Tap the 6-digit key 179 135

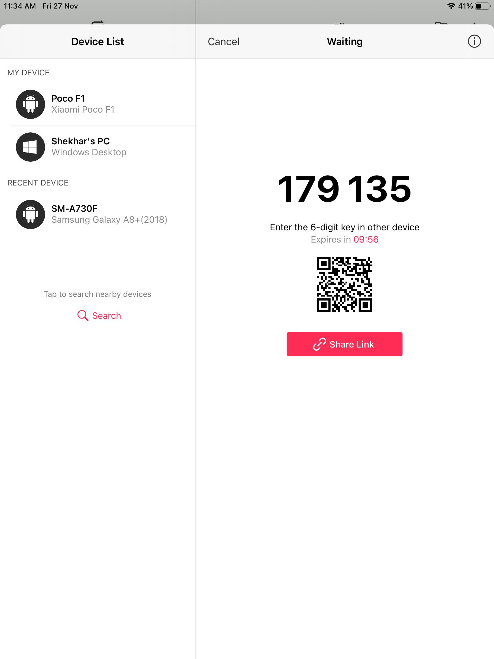[x=345, y=189]
